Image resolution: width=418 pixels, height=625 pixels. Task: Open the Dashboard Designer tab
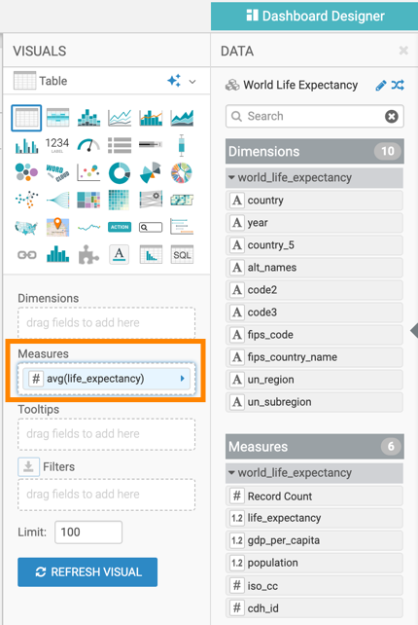click(x=315, y=16)
